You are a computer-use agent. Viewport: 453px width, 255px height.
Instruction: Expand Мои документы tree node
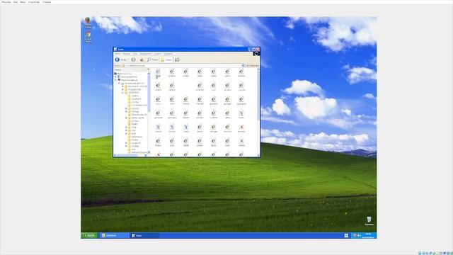pyautogui.click(x=116, y=77)
